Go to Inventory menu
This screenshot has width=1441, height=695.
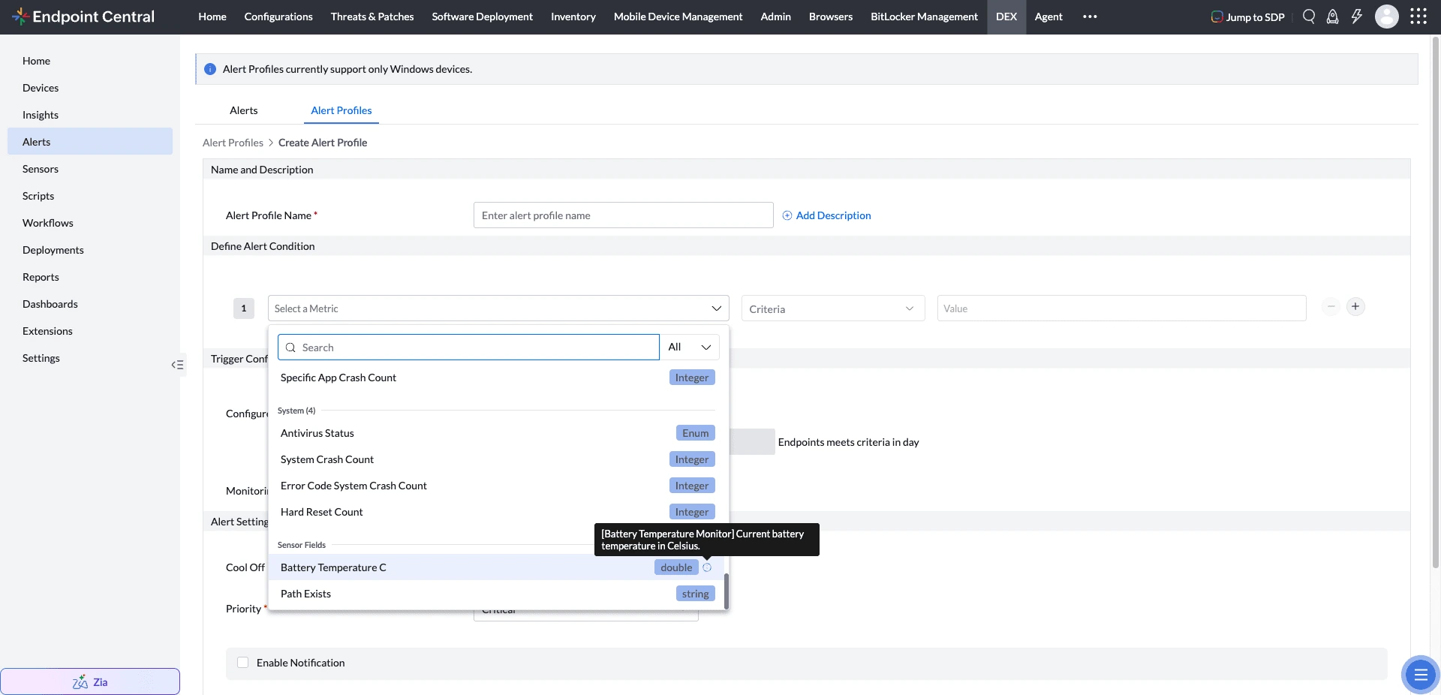573,17
